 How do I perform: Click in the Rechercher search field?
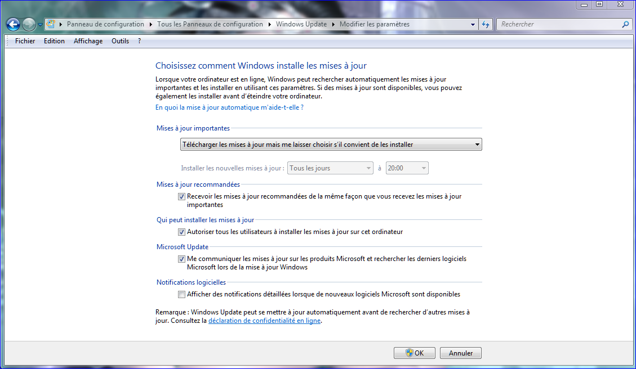coord(560,24)
